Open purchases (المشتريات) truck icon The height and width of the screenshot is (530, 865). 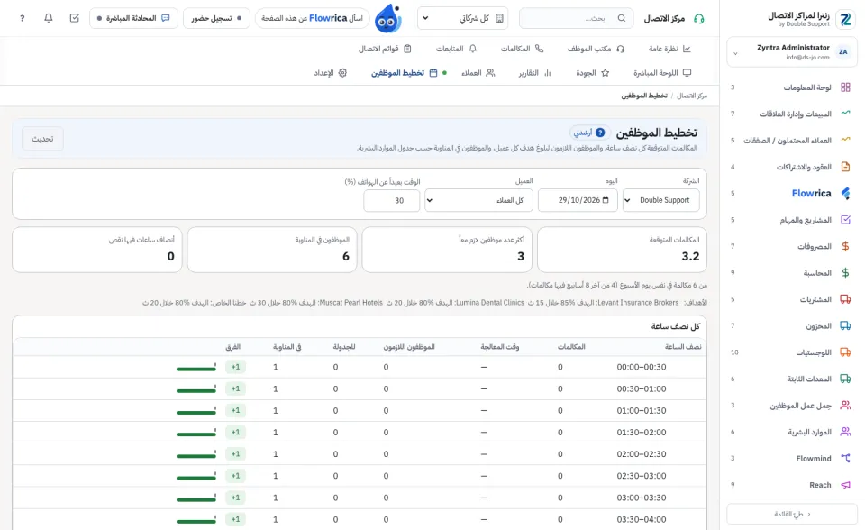click(845, 299)
